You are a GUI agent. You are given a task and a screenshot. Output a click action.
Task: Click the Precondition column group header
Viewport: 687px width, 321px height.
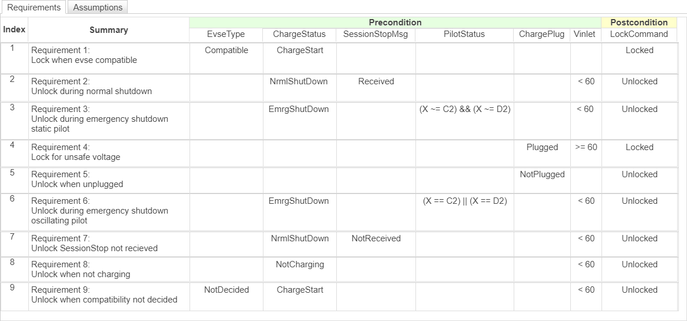(395, 23)
